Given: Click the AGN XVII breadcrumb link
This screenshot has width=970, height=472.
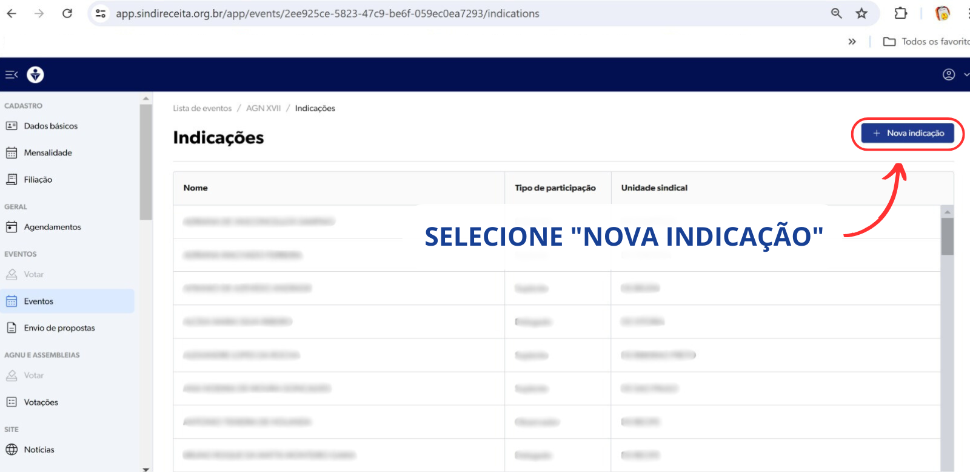Looking at the screenshot, I should coord(263,108).
